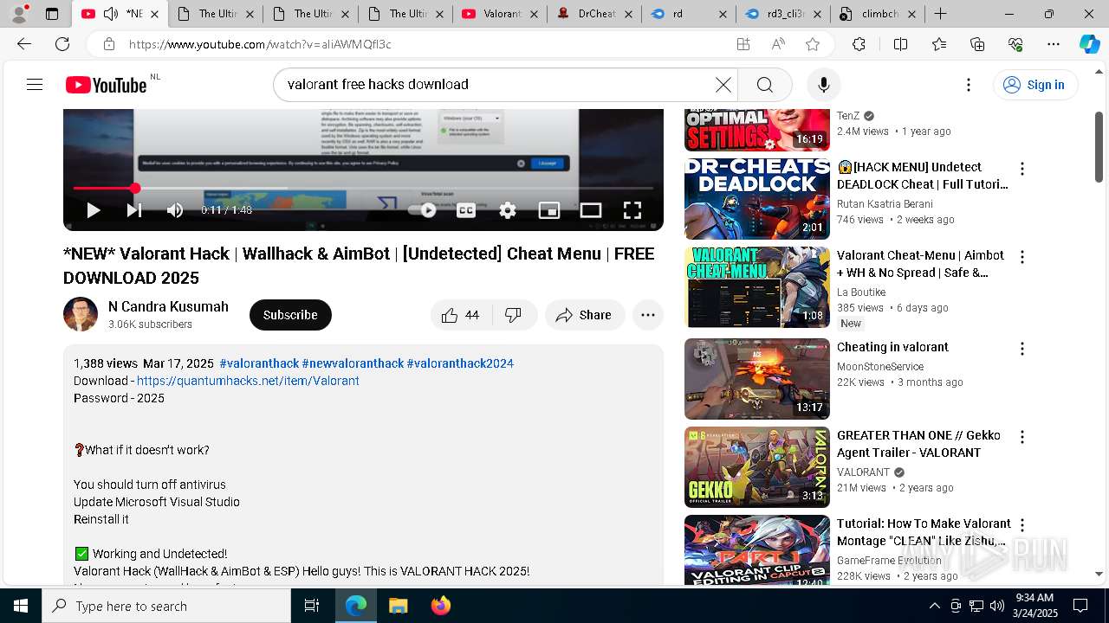Subscribe to N Candra Kusumah
This screenshot has width=1109, height=623.
[x=290, y=315]
